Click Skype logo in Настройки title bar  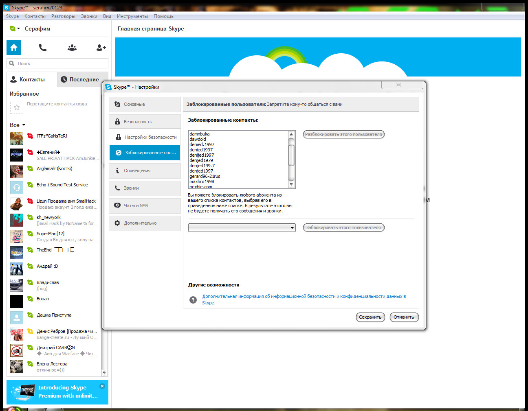point(108,87)
